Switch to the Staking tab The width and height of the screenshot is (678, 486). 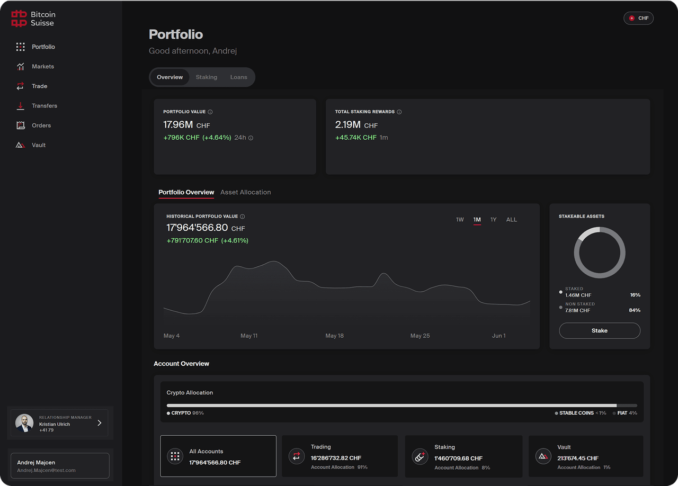[x=206, y=77]
